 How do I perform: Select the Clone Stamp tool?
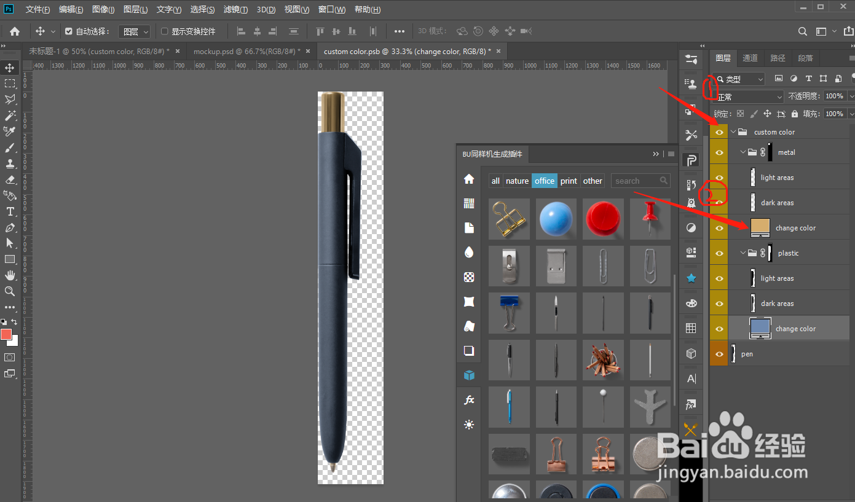[x=10, y=163]
